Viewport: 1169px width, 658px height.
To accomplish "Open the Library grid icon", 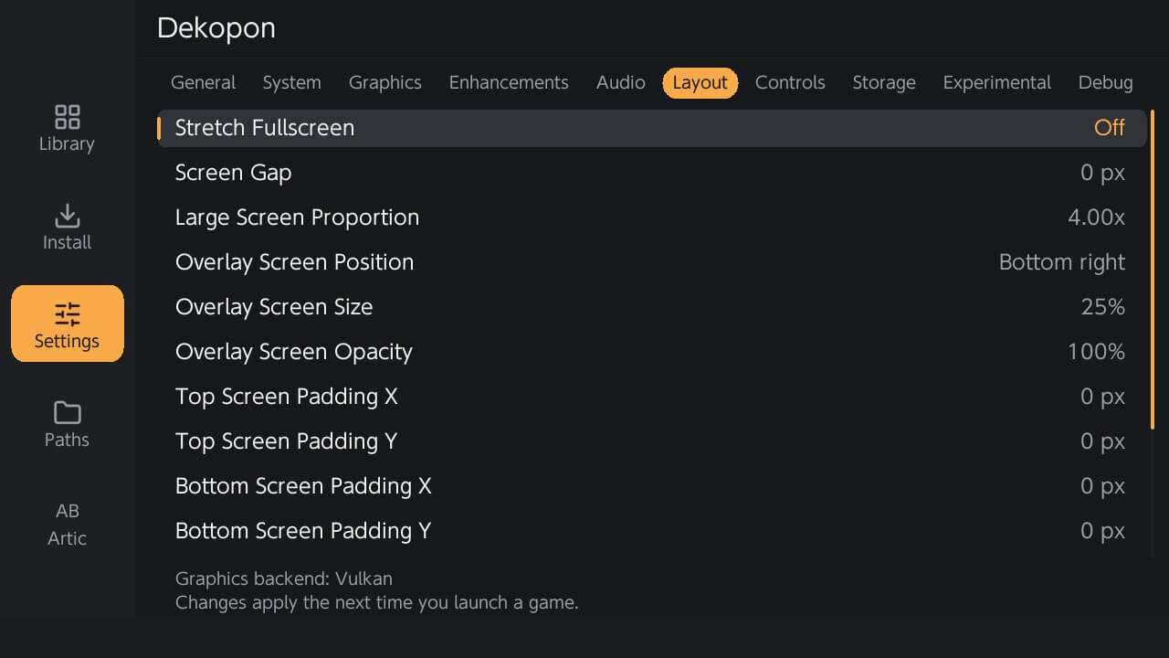I will pyautogui.click(x=67, y=117).
